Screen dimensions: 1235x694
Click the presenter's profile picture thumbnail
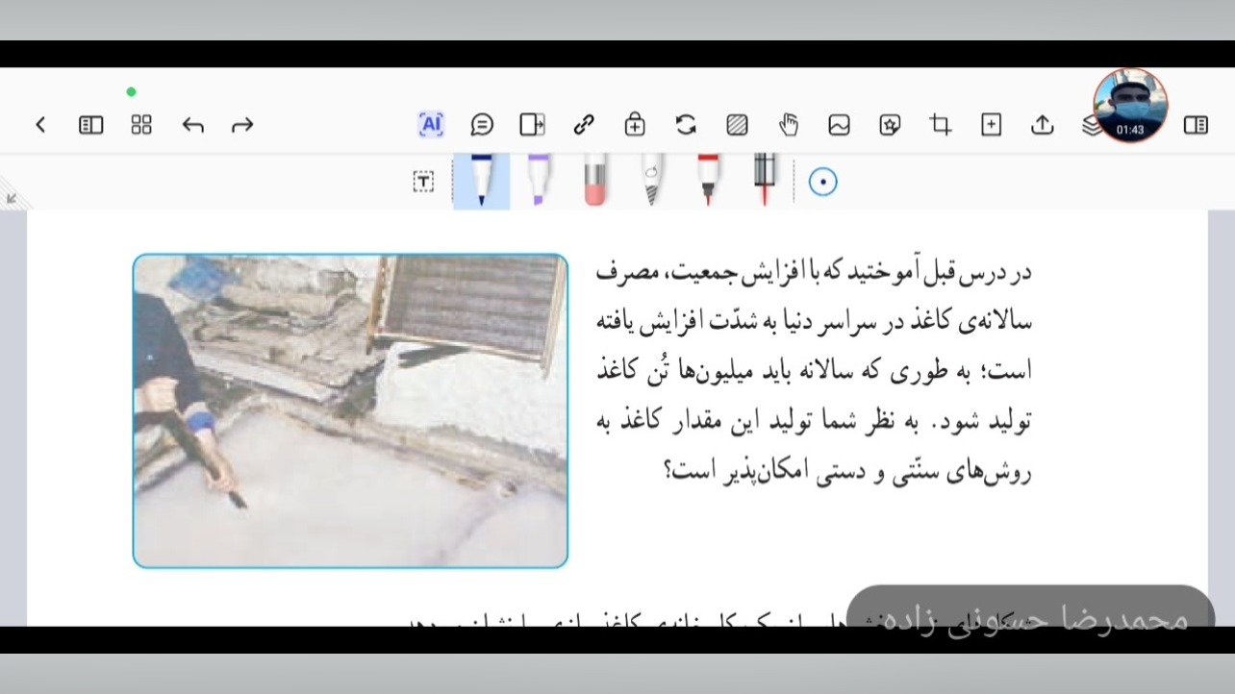(x=1130, y=107)
